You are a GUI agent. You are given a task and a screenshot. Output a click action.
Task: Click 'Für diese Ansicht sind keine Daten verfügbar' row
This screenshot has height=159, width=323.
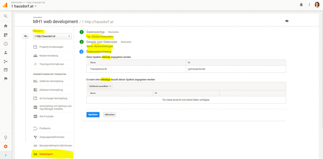pos(186,100)
